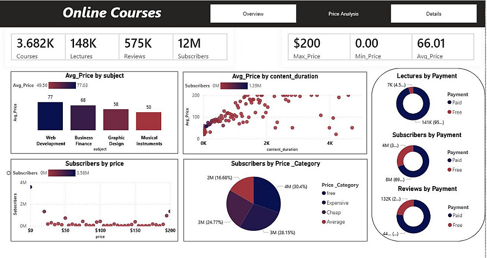Switch to the Price Analysis tab
The image size is (487, 258).
[x=343, y=14]
